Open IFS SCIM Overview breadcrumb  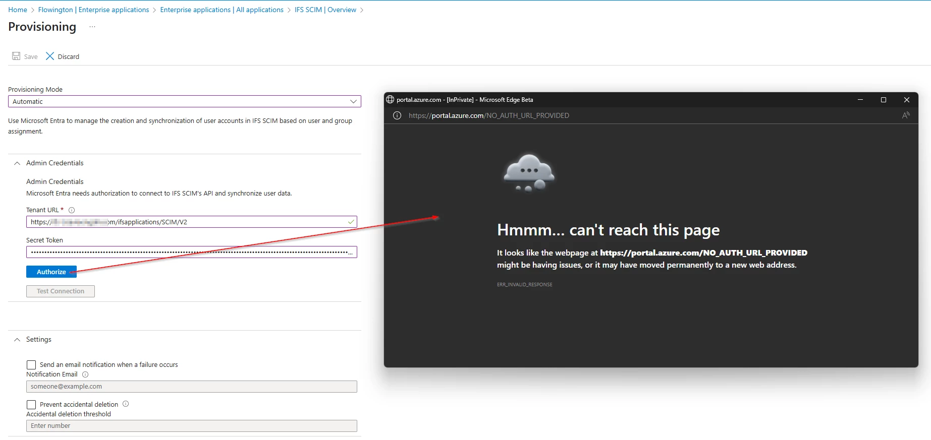pos(325,10)
